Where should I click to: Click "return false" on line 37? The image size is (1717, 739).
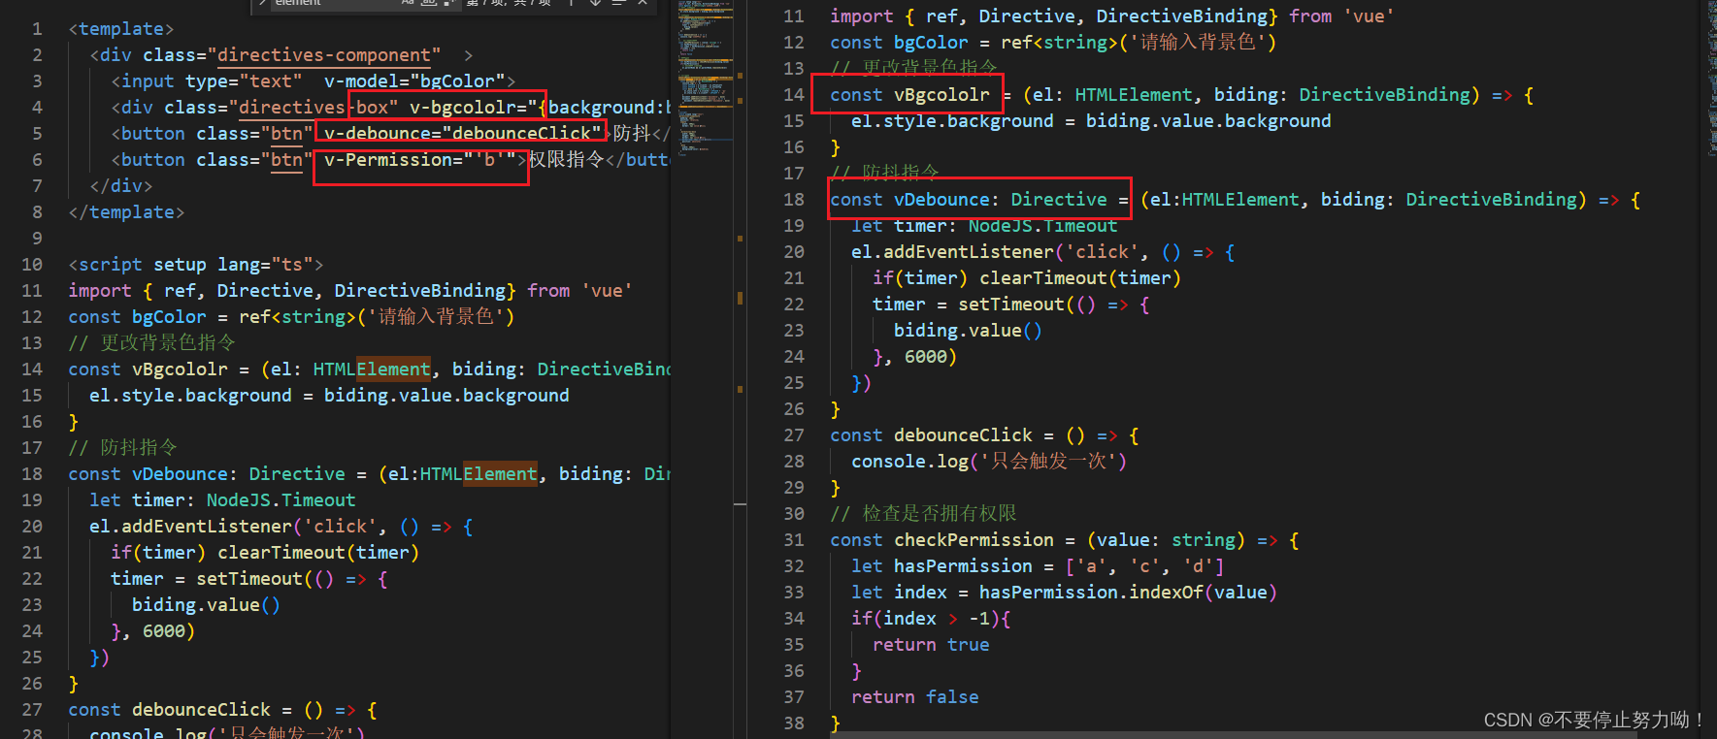coord(915,697)
